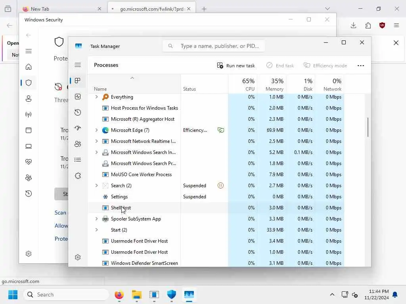Open Device performance & health in sidebar
This screenshot has height=304, width=406.
tap(29, 162)
